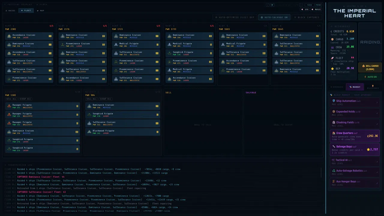Open the Milestones tab
This screenshot has width=384, height=216.
(x=373, y=87)
